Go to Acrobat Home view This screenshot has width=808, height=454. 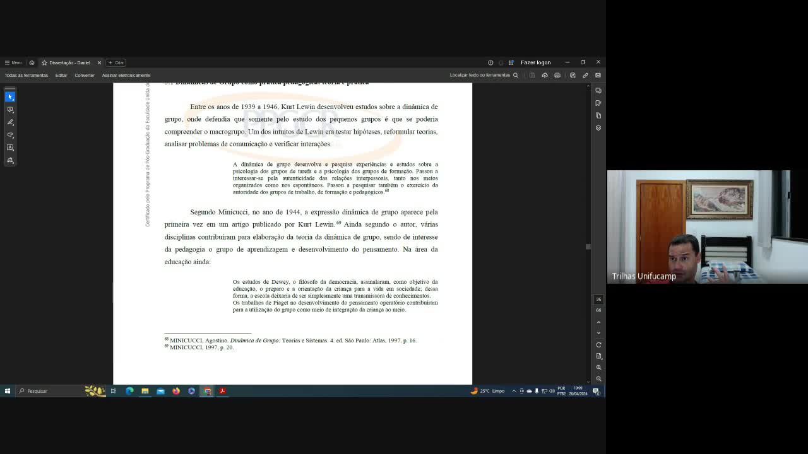pyautogui.click(x=32, y=62)
